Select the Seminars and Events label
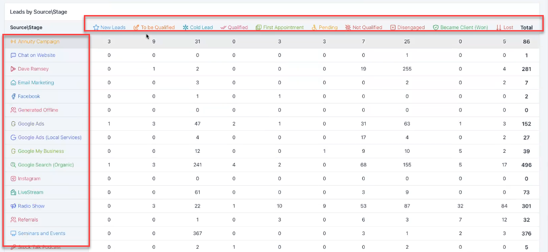Viewport: 548px width, 252px height. tap(41, 234)
